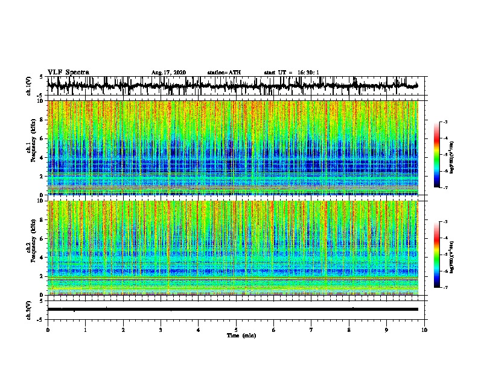Click the time axis tick label "6"
Screen dimensions: 478x370
(273, 330)
